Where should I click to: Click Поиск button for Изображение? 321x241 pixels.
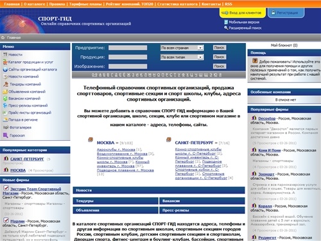[220, 66]
